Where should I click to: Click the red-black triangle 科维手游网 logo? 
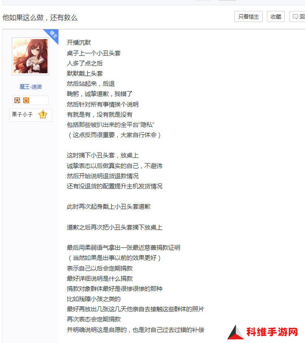[x=236, y=332]
